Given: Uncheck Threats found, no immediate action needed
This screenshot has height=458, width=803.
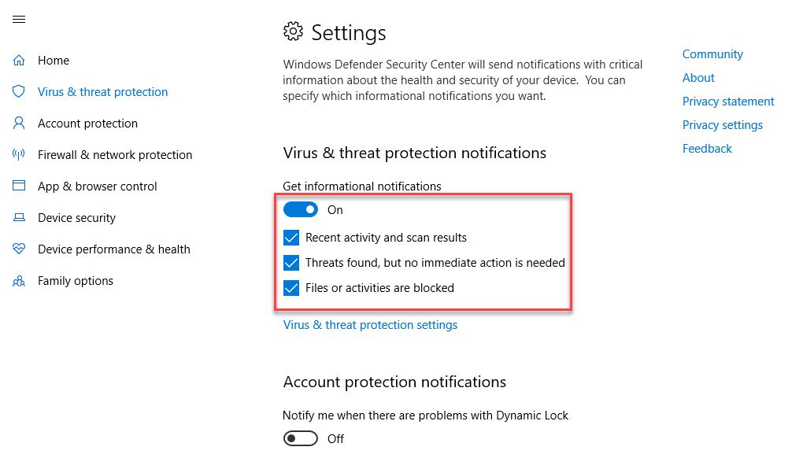Looking at the screenshot, I should [291, 263].
